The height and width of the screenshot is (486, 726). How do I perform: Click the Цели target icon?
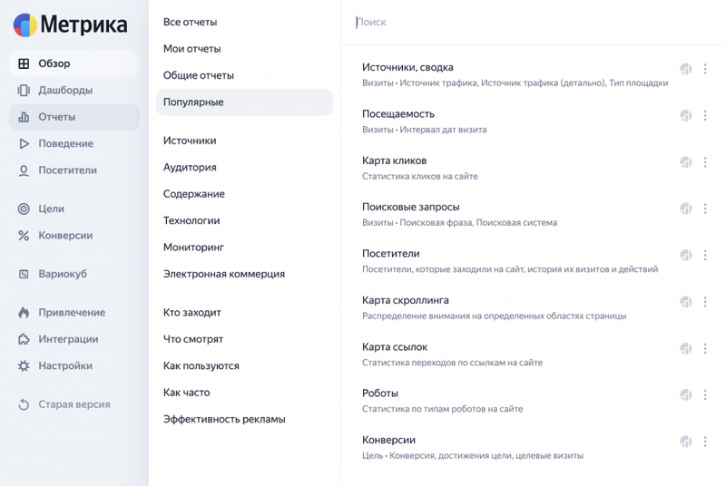coord(24,209)
